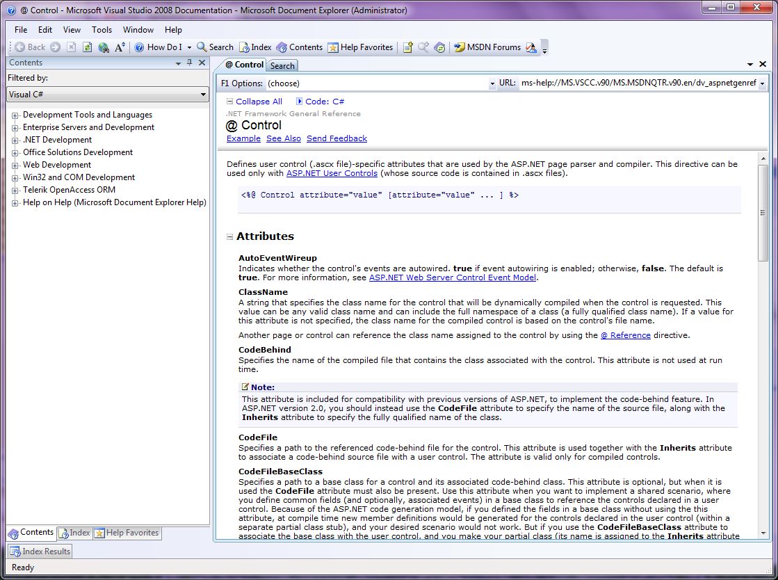Click the font size icon
The image size is (778, 580).
120,47
